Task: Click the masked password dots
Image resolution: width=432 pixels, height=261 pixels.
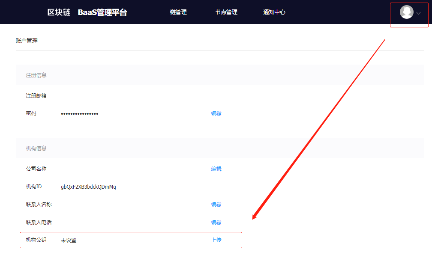Action: coord(80,114)
